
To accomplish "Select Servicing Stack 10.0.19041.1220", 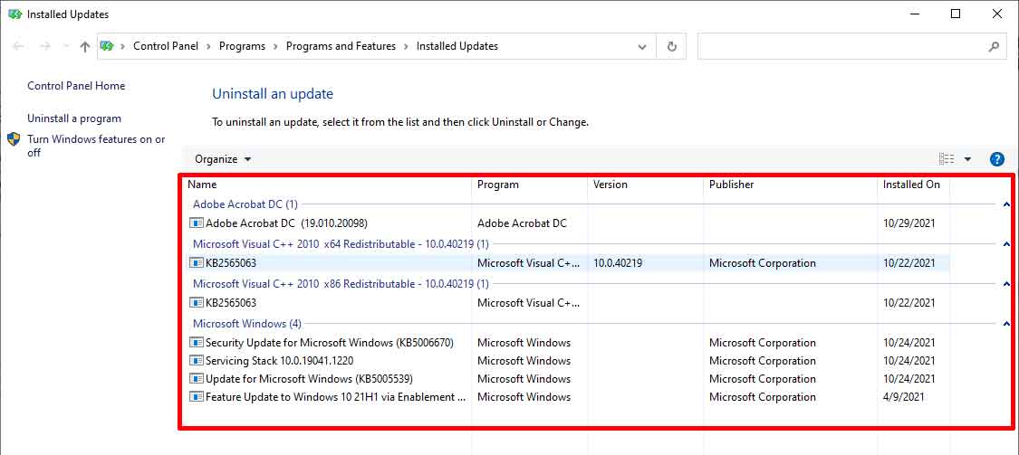I will click(x=280, y=361).
